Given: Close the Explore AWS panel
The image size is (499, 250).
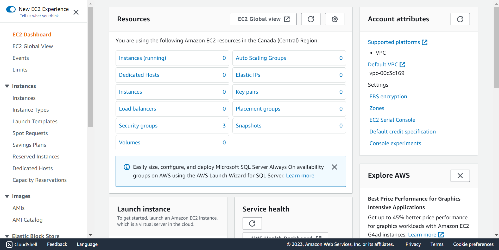Looking at the screenshot, I should 460,176.
